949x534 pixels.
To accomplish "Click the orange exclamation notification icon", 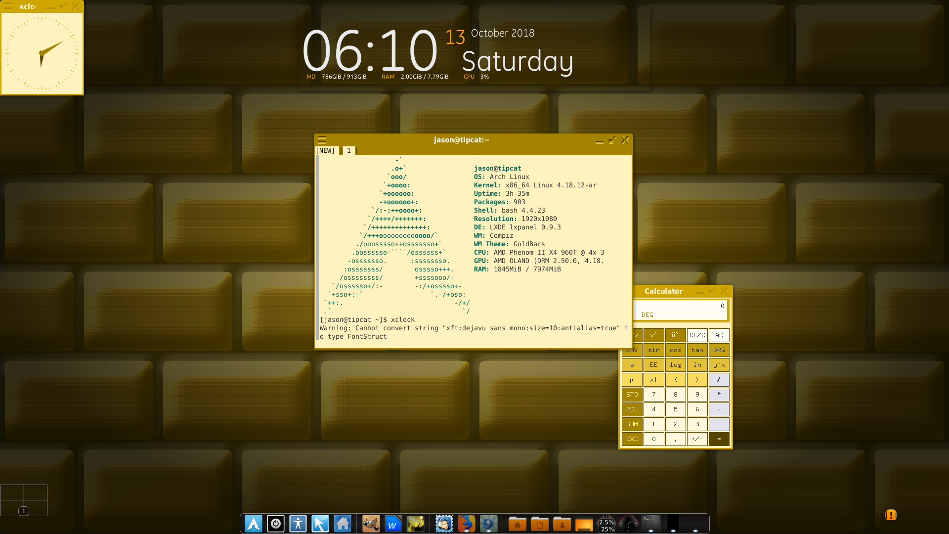I will (x=891, y=515).
